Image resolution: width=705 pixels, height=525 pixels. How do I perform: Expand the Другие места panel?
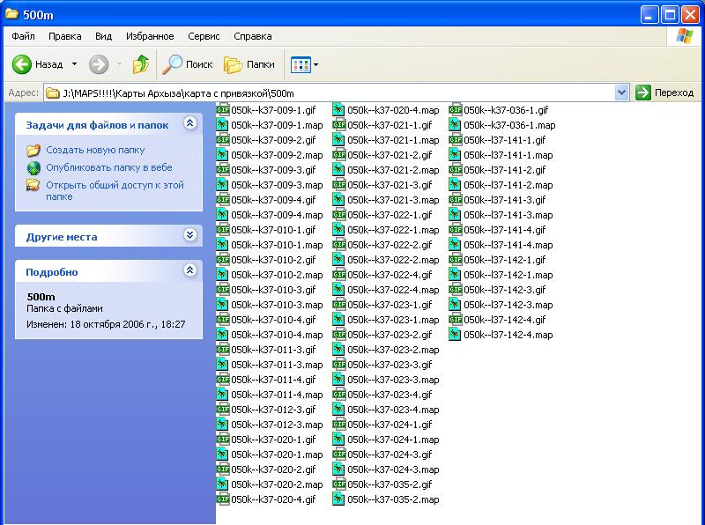click(x=189, y=236)
